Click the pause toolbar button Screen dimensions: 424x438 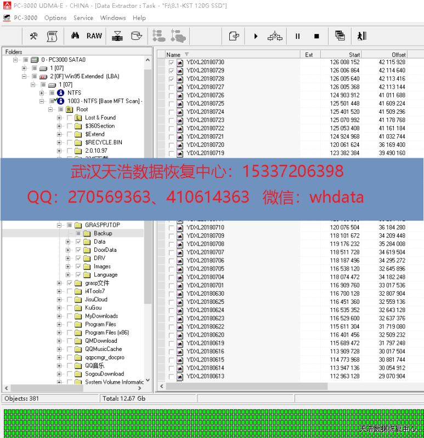click(x=298, y=36)
